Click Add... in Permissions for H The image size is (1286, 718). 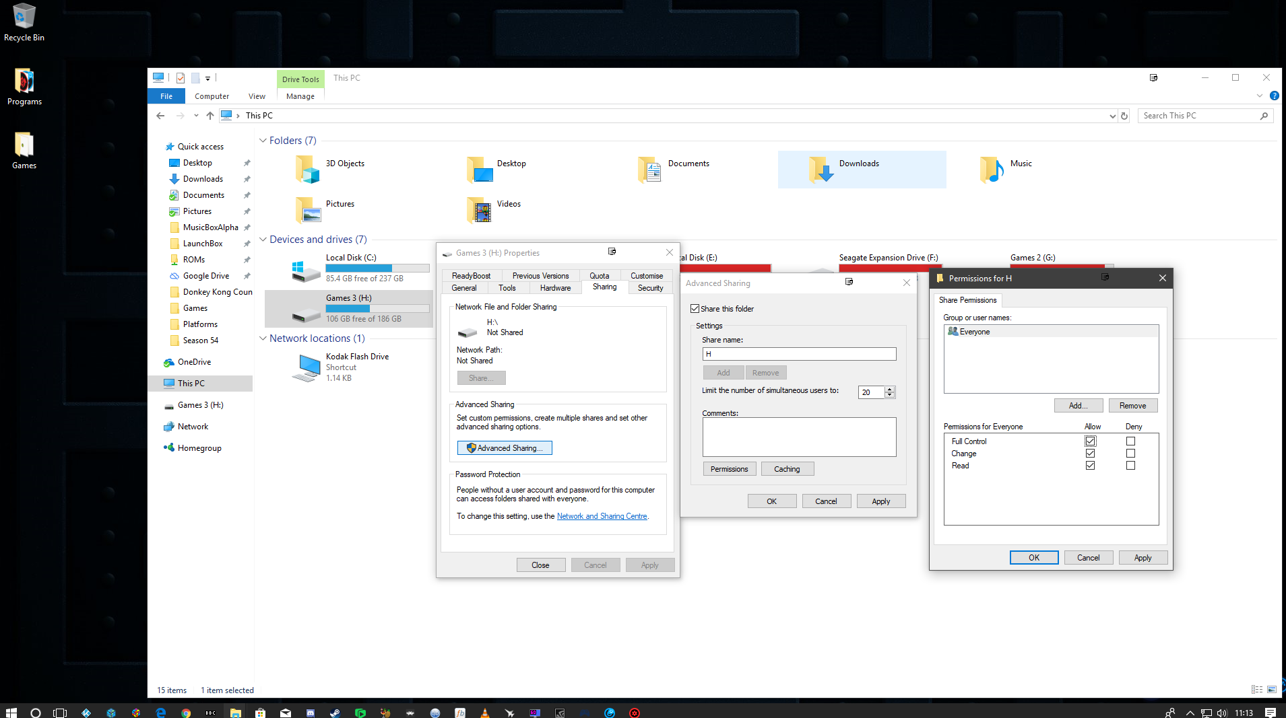coord(1079,406)
